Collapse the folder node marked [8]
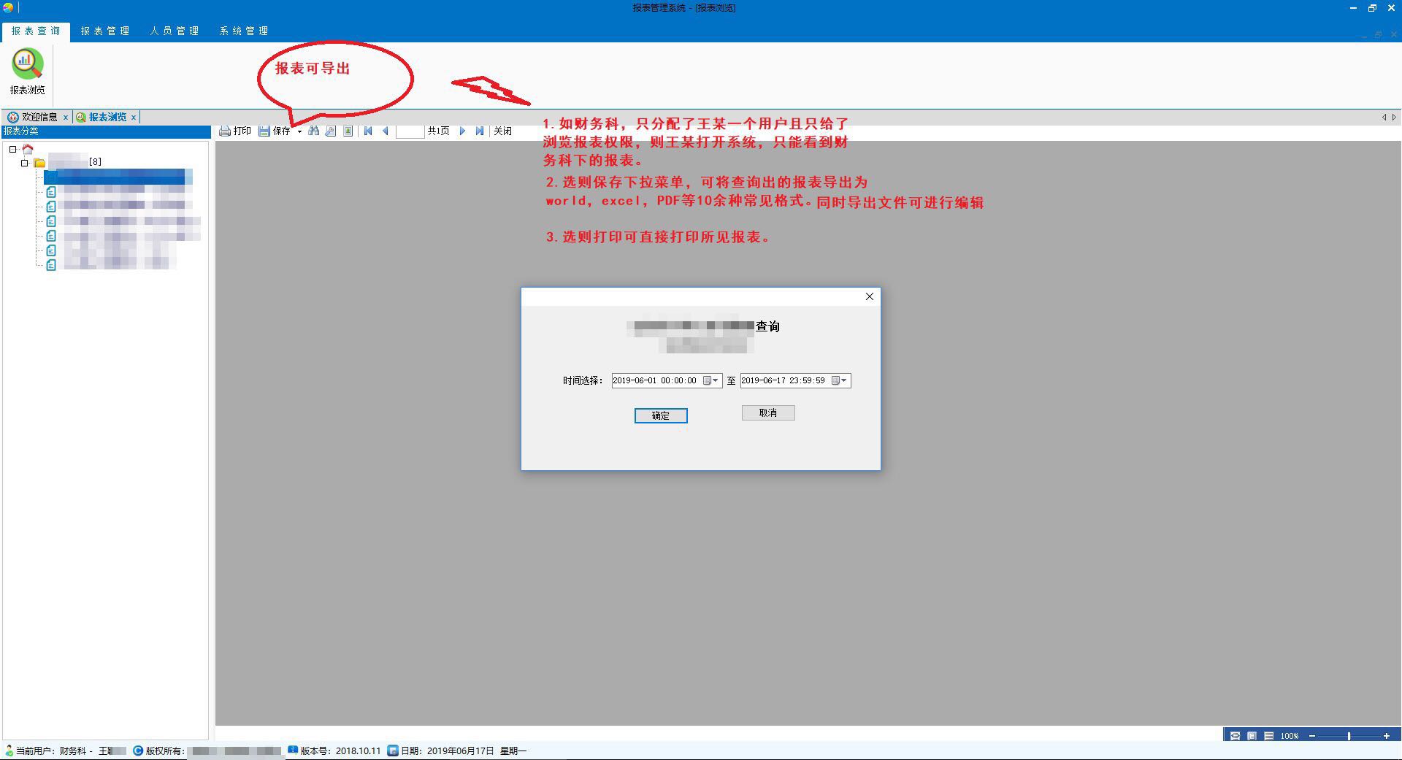This screenshot has width=1402, height=760. pos(25,163)
